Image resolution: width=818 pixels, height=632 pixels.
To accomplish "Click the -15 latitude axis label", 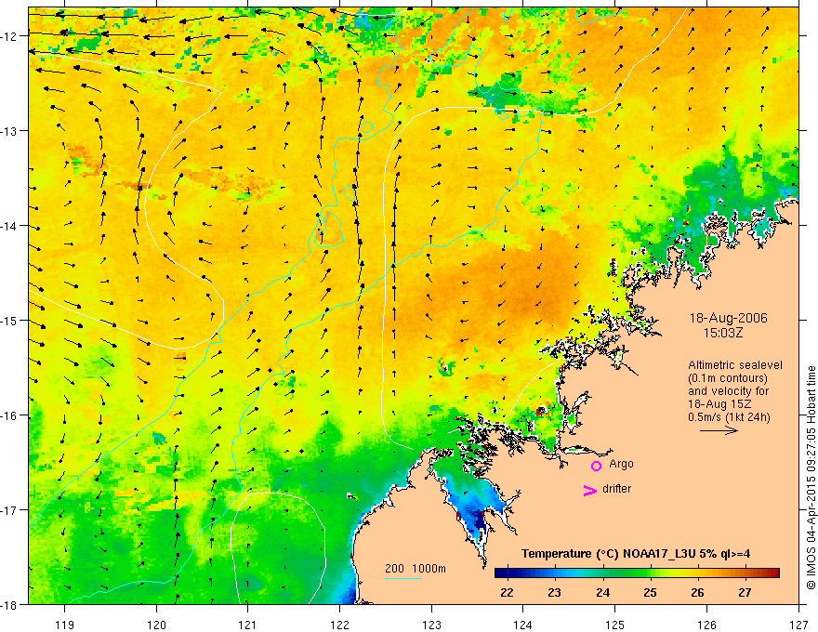I will point(10,321).
